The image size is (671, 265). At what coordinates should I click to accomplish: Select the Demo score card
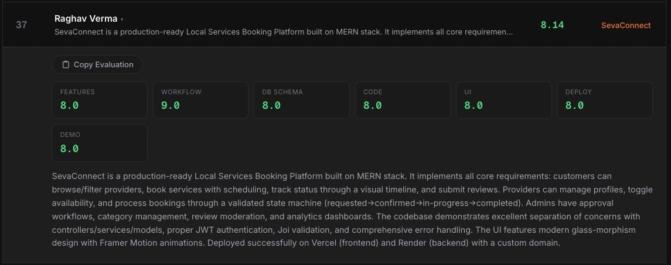click(100, 143)
